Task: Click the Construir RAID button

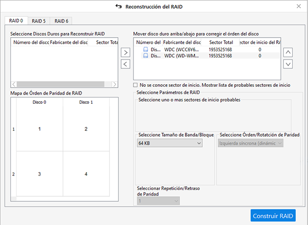Action: coord(273,216)
